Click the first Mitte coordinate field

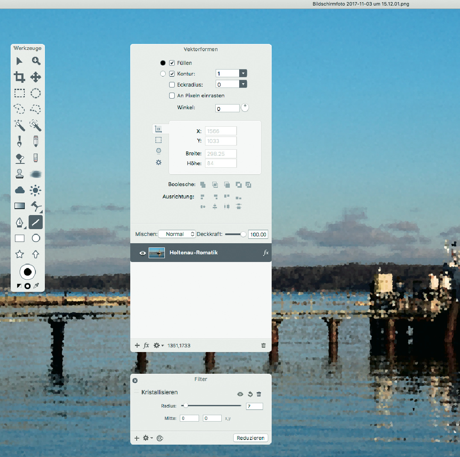[189, 418]
